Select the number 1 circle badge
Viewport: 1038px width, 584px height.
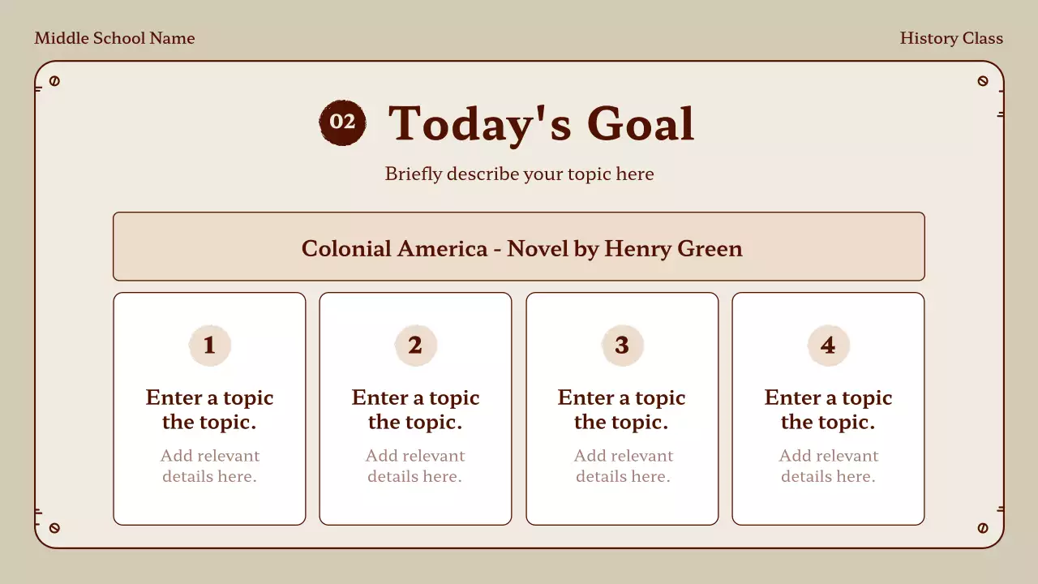tap(209, 346)
